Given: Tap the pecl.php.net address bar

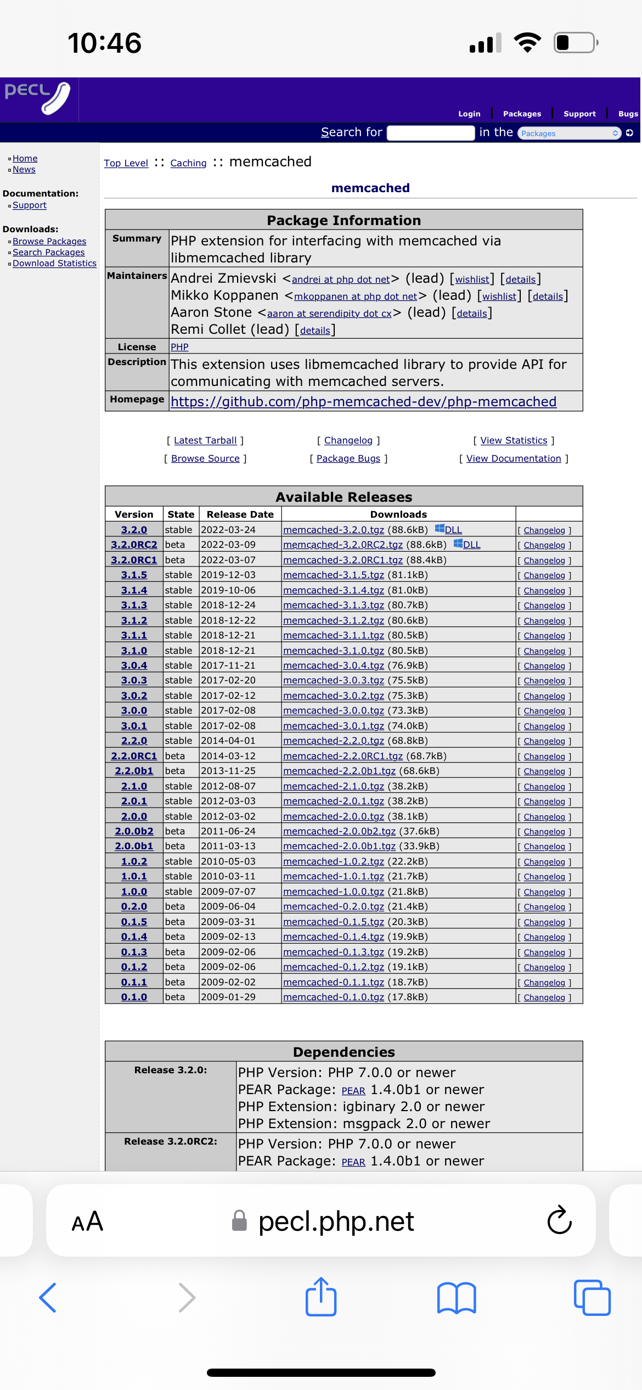Looking at the screenshot, I should (x=336, y=1221).
